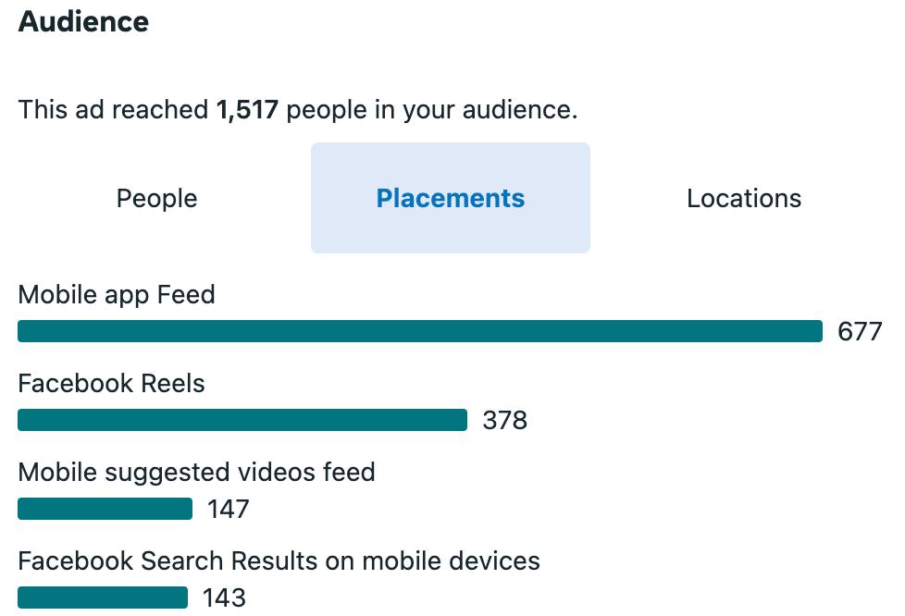
Task: Click the "This ad reached" text
Action: 113,109
